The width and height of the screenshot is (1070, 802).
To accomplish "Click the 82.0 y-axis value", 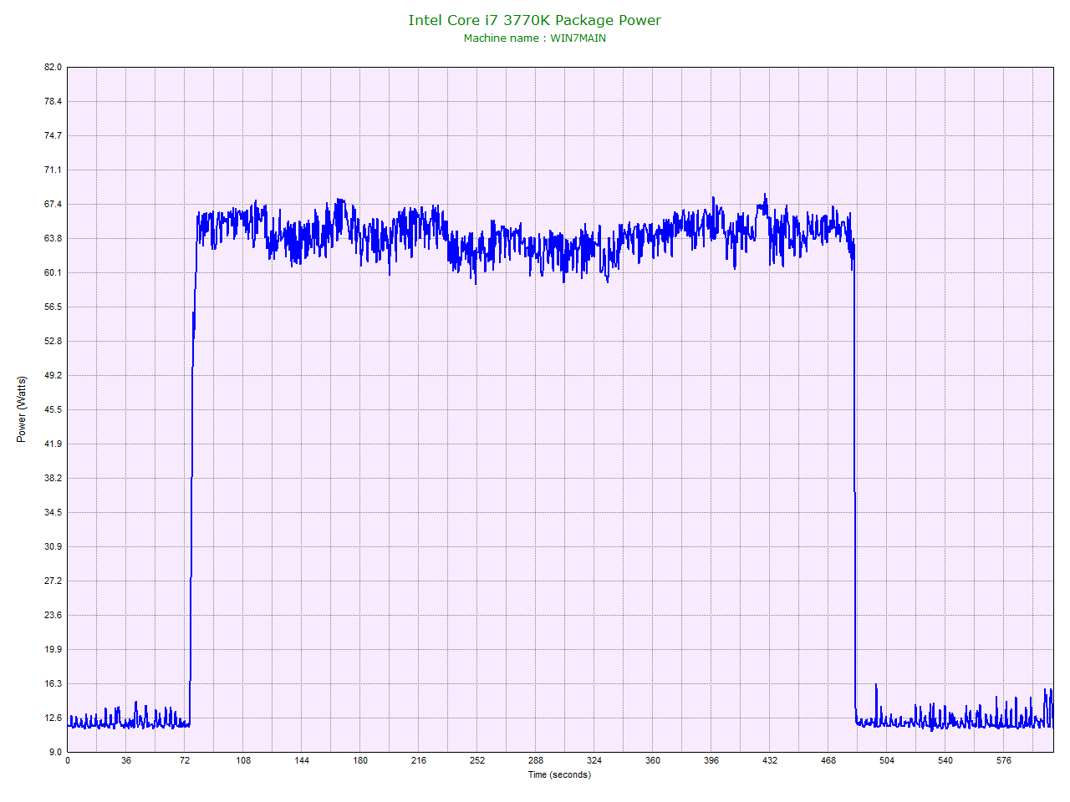I will click(53, 67).
